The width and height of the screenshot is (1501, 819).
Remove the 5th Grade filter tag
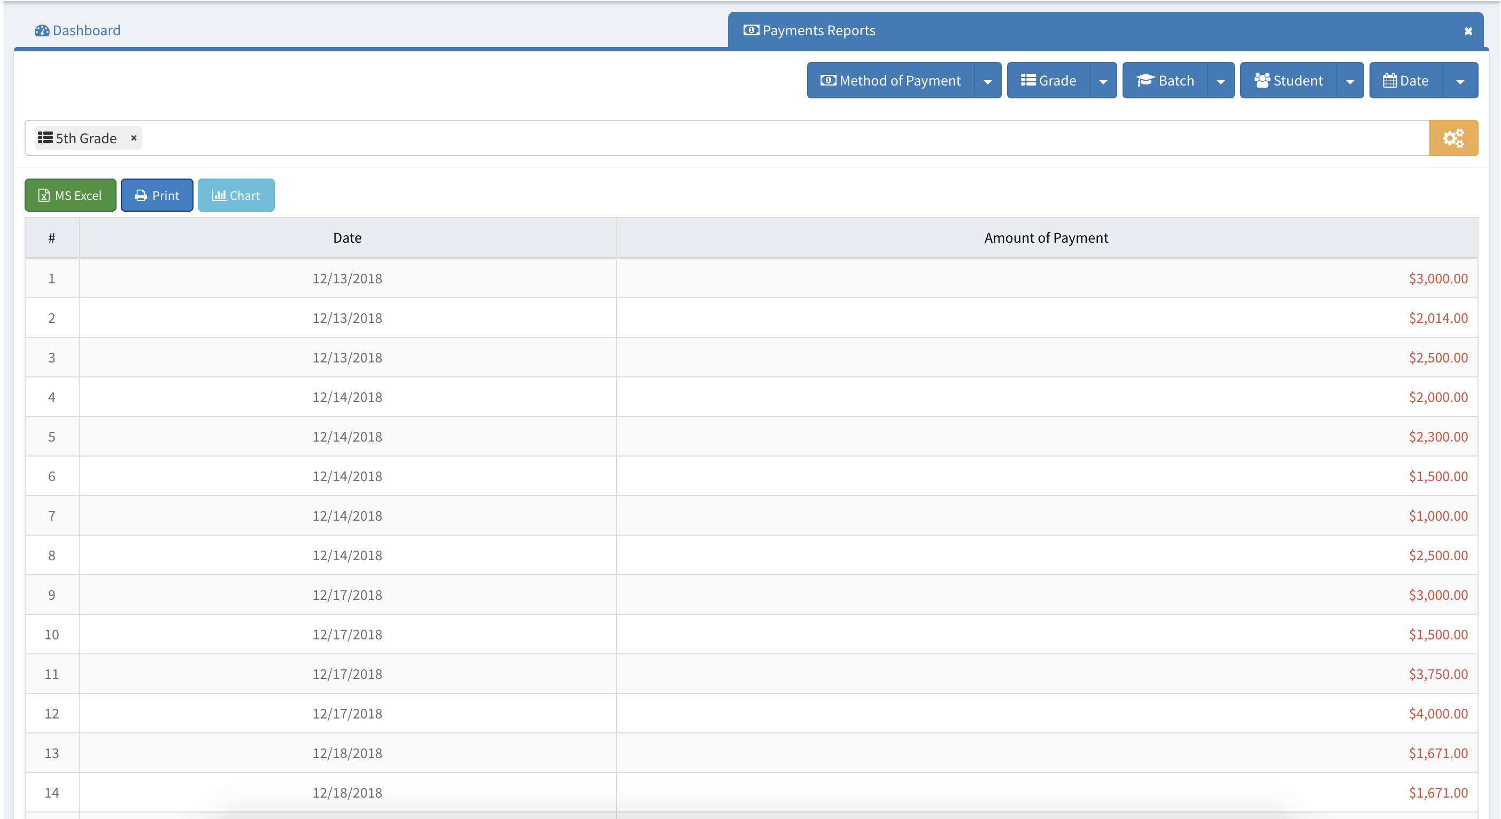tap(134, 138)
